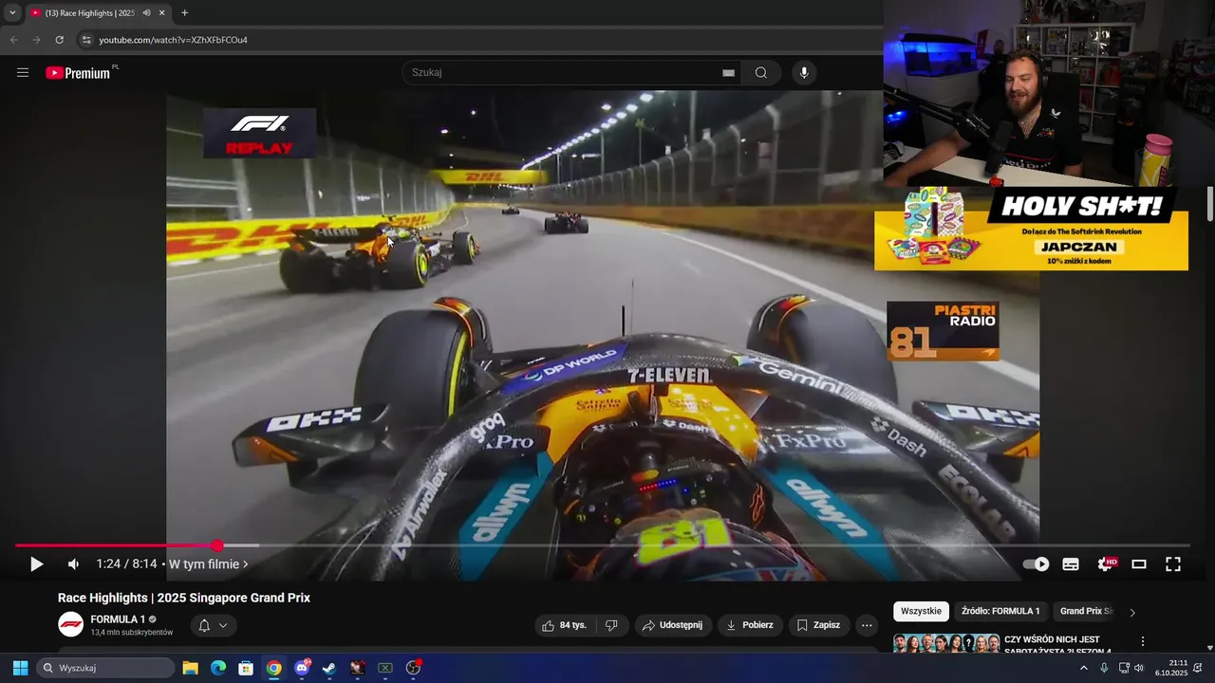Open Discord from taskbar
Screen dimensions: 1215x683
coord(302,668)
